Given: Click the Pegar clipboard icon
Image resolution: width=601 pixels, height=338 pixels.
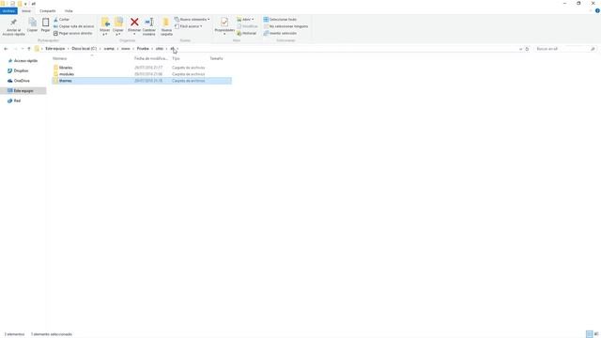Looking at the screenshot, I should coord(45,23).
